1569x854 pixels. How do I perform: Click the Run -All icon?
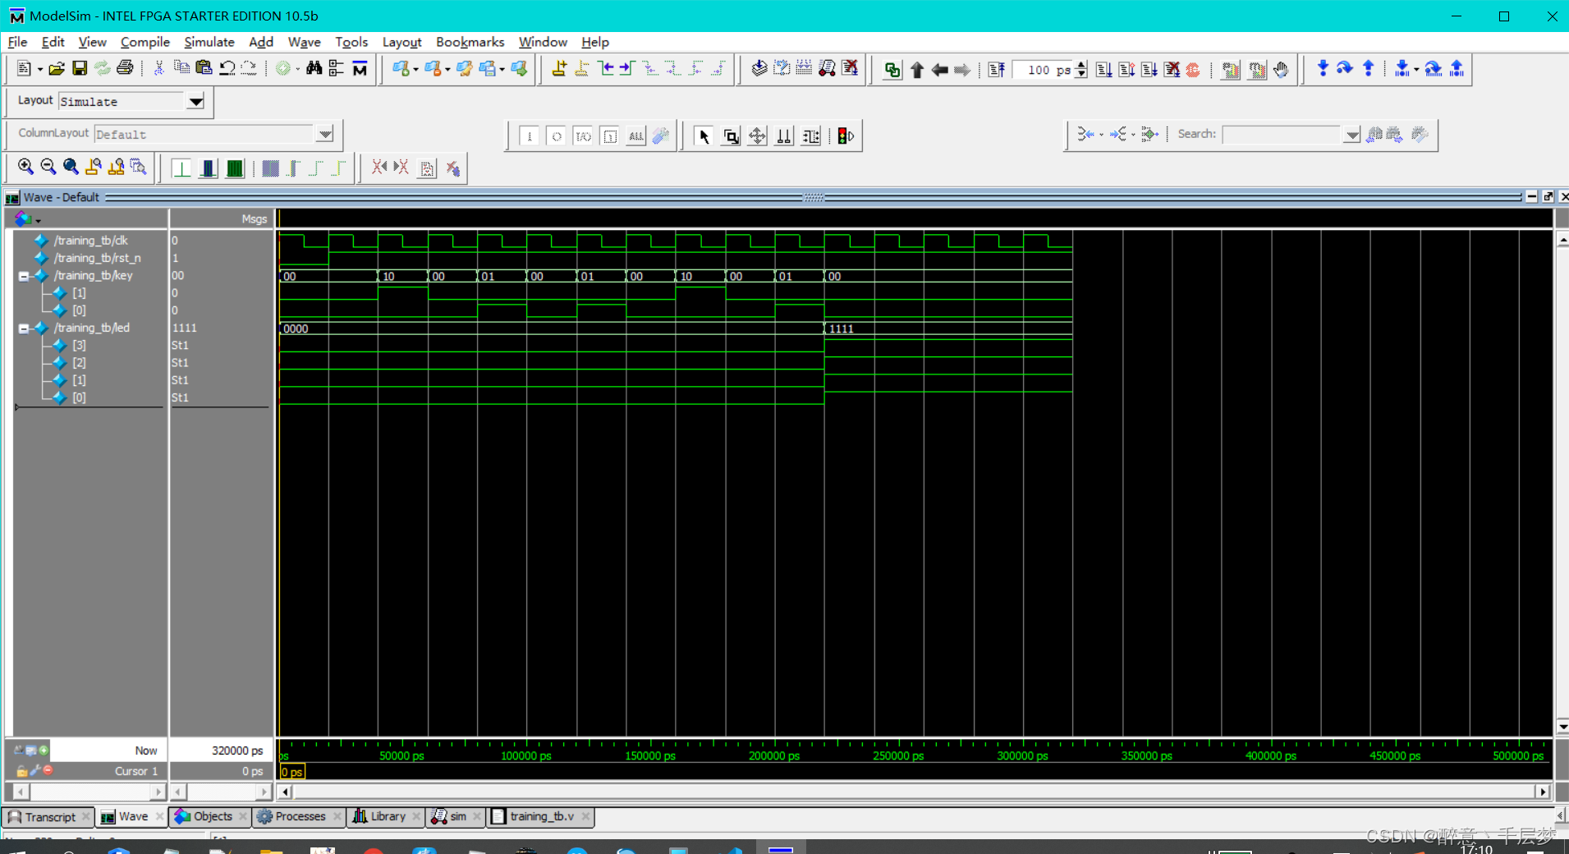coord(1149,70)
